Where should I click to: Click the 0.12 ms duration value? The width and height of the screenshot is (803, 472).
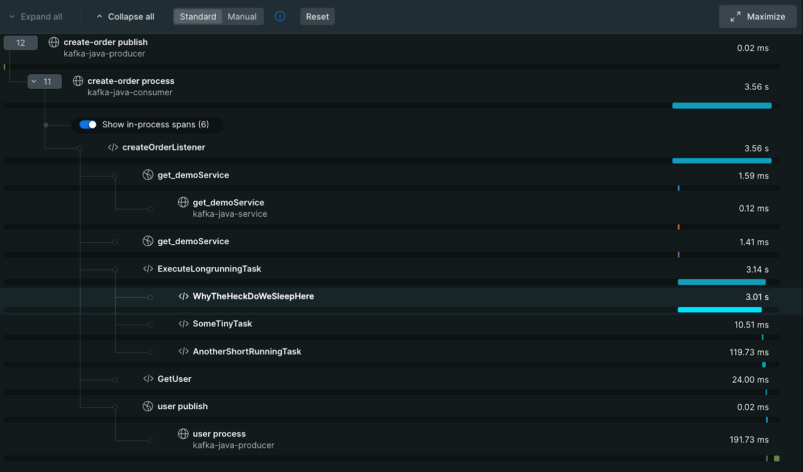point(753,208)
